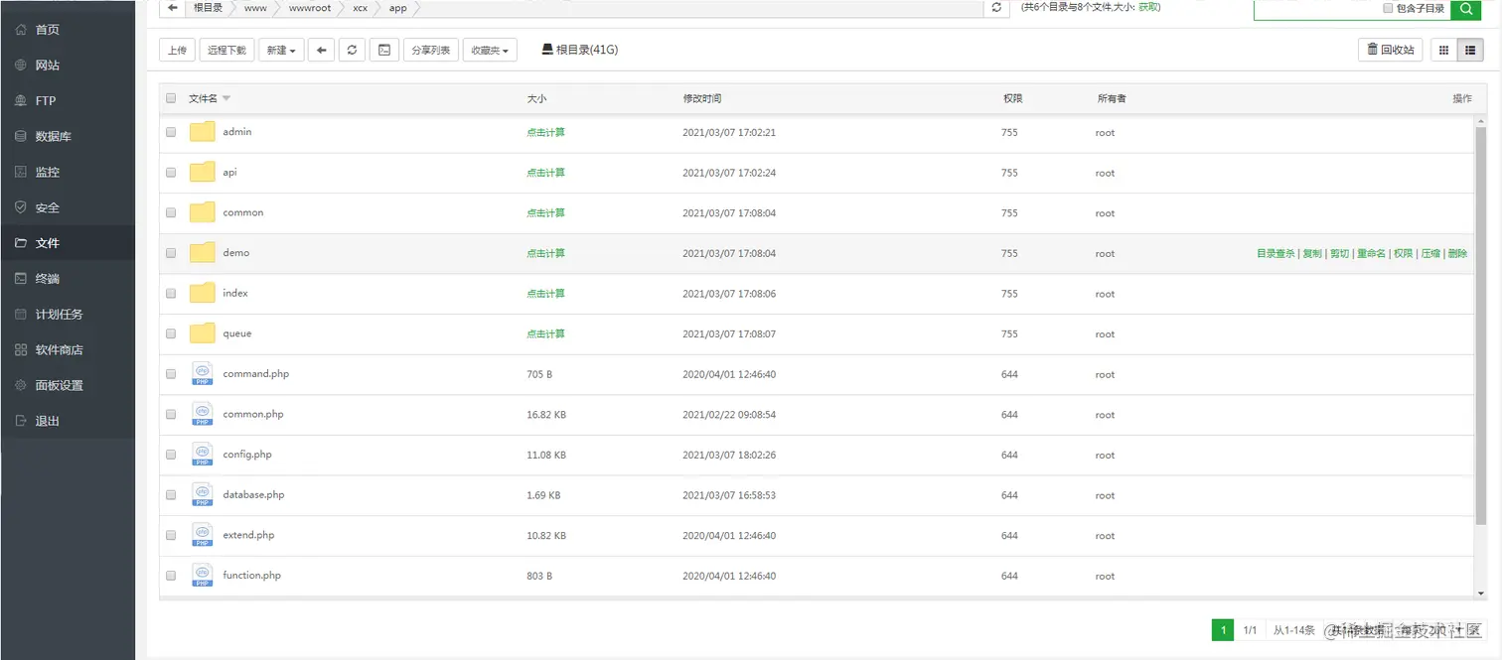Click the config.php file icon
This screenshot has height=660, width=1502.
coord(203,455)
